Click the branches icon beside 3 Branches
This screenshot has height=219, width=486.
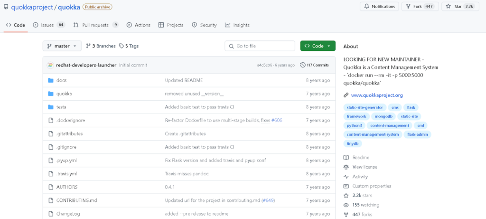click(88, 46)
